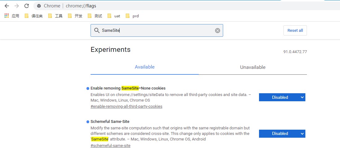Open the apps grid shortcut
Screen dimensions: 340x159
coord(7,16)
